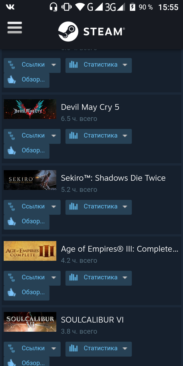Image resolution: width=183 pixels, height=366 pixels.
Task: Click thumbs-up review icon under Devil May Cry 5
Action: click(x=11, y=150)
